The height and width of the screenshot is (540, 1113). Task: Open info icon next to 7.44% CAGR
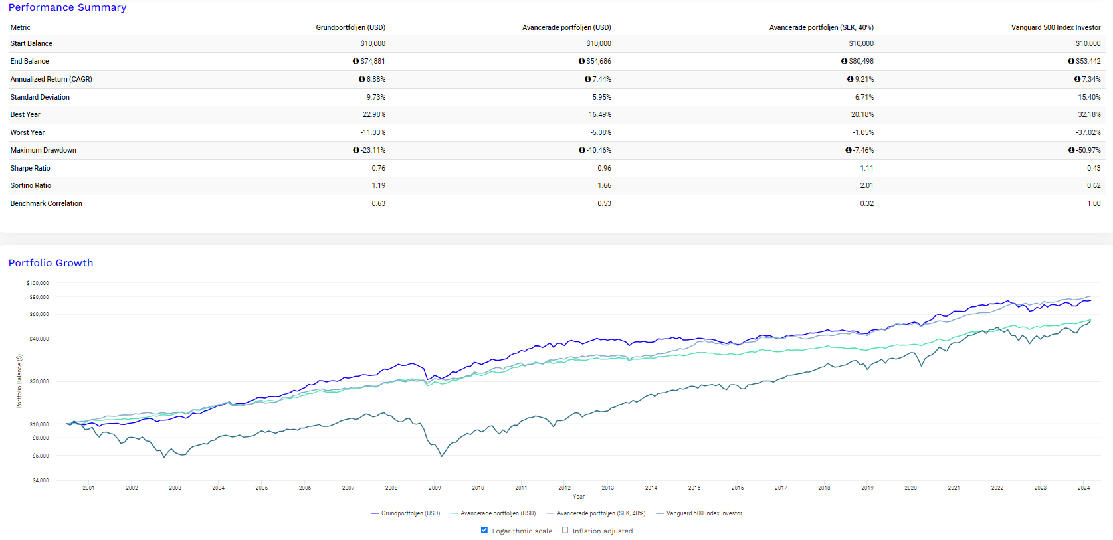pos(588,79)
